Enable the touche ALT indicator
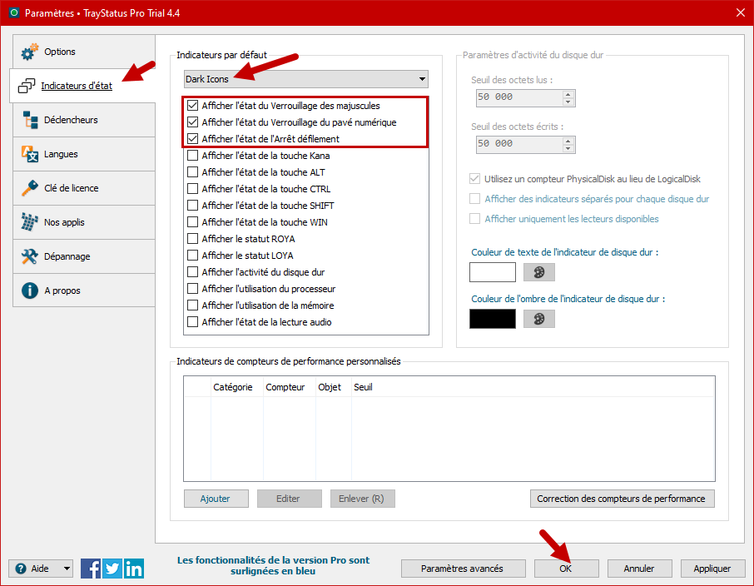The height and width of the screenshot is (586, 754). tap(192, 172)
